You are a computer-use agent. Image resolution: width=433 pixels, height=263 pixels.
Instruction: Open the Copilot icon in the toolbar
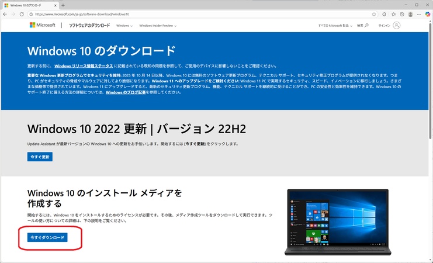(x=428, y=15)
